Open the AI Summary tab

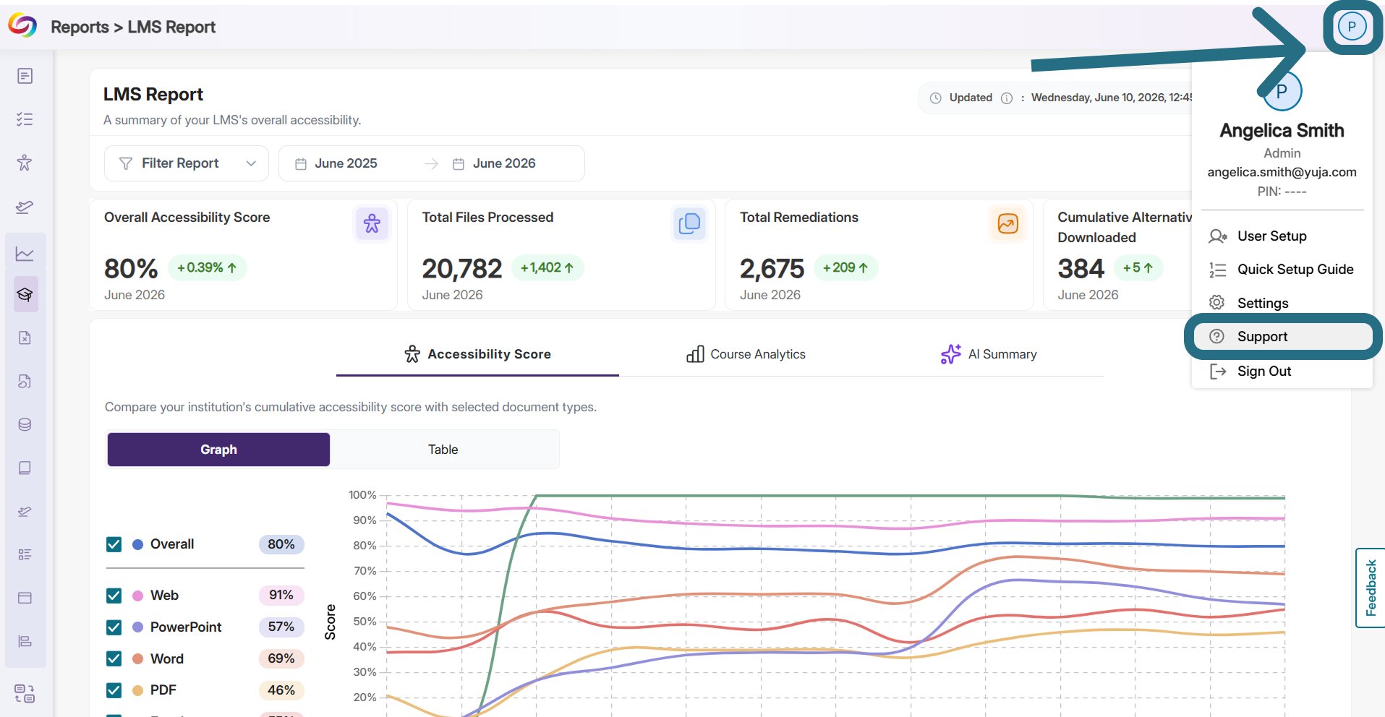(x=988, y=354)
